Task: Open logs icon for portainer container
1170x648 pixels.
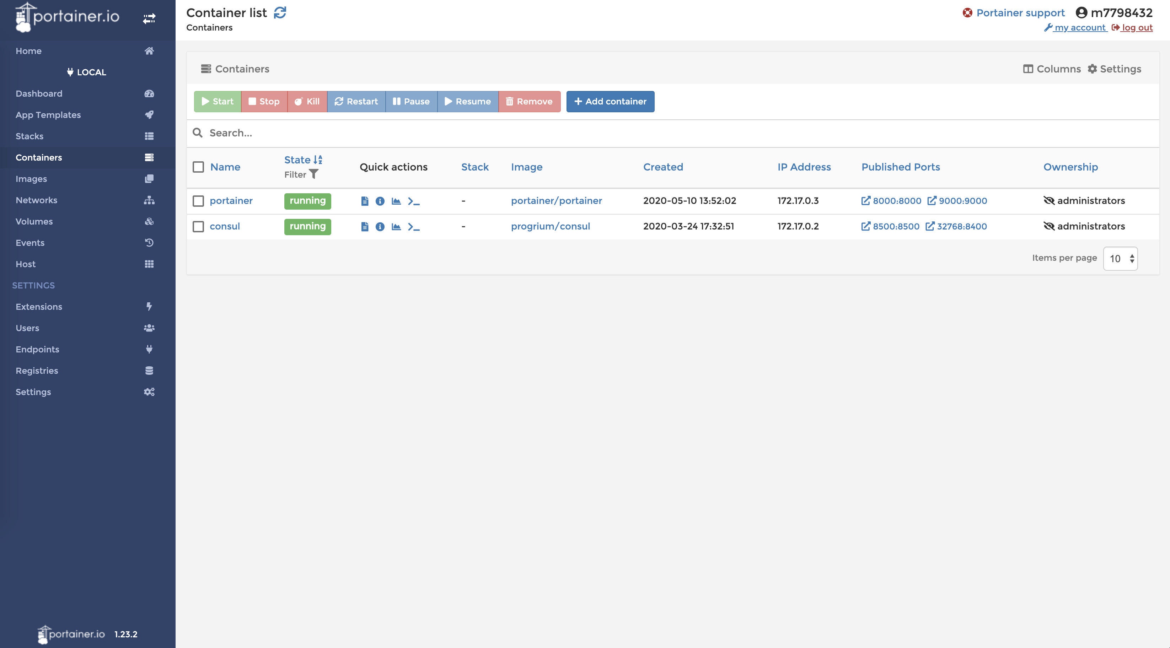Action: click(364, 201)
